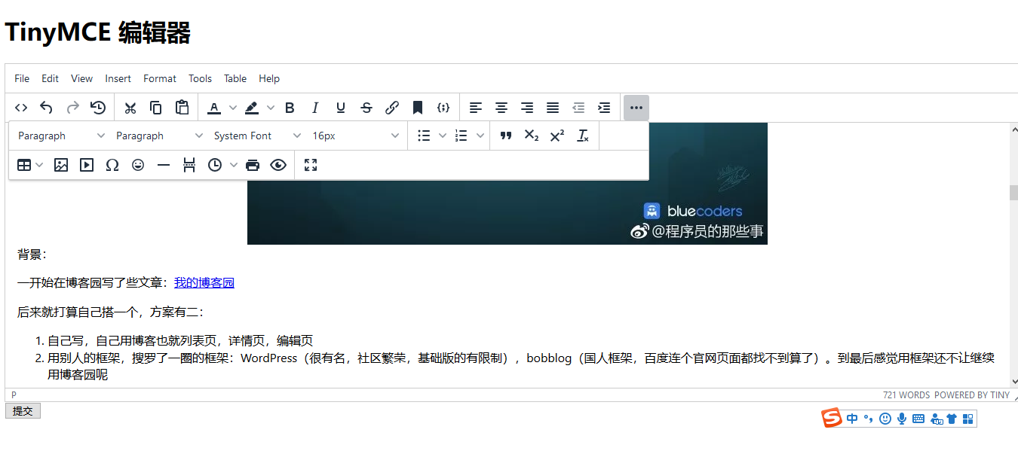
Task: Enter fullscreen mode in the editor
Action: [311, 165]
